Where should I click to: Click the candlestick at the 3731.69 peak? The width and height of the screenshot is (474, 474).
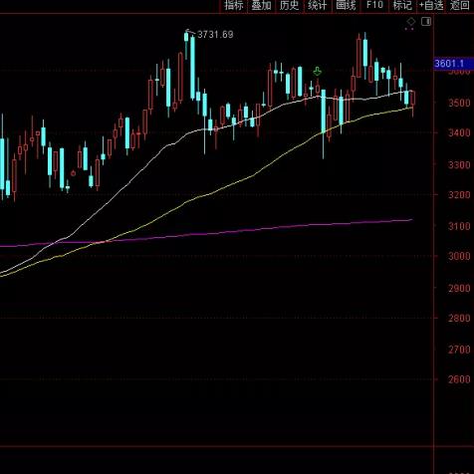tap(186, 37)
